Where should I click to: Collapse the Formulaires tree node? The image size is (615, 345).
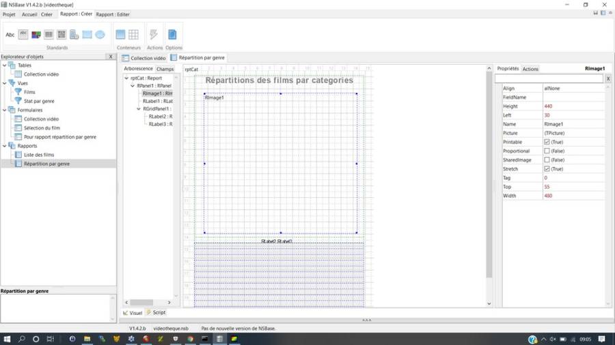tap(5, 110)
